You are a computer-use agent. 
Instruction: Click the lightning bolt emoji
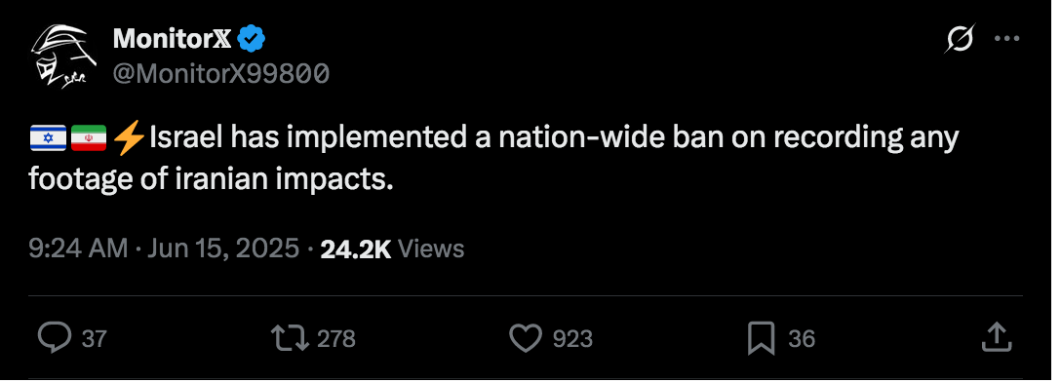(x=130, y=137)
